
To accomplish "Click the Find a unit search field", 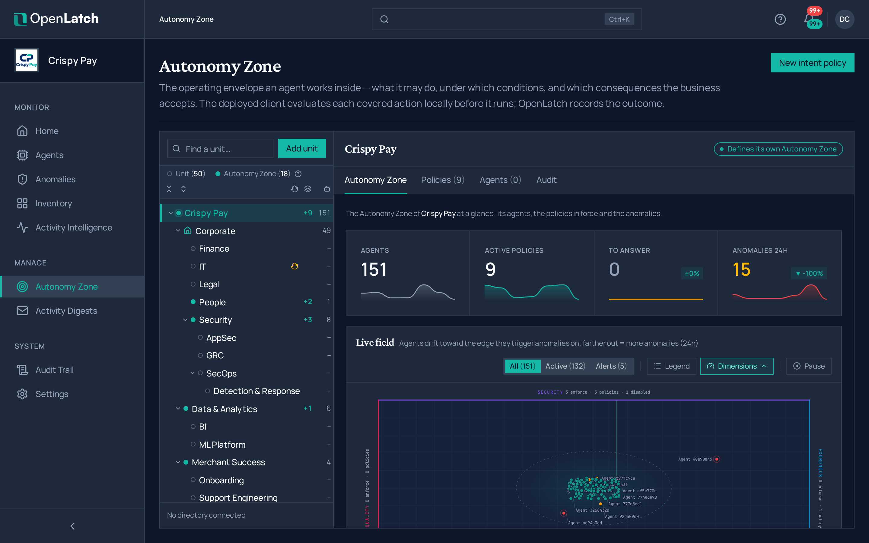I will click(220, 148).
